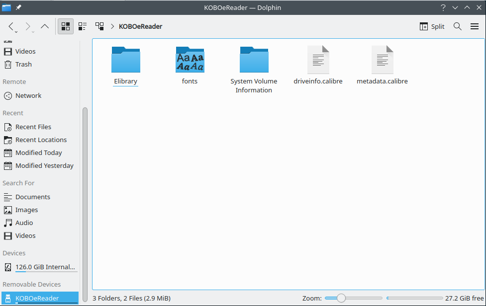
Task: Navigate up to the parent folder
Action: click(45, 27)
